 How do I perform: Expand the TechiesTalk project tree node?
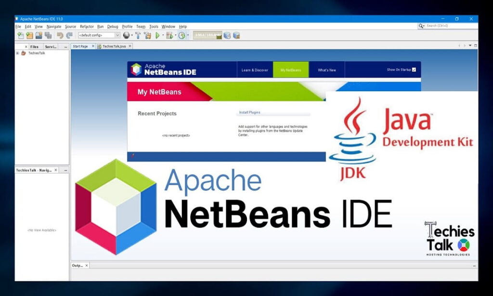coord(18,53)
